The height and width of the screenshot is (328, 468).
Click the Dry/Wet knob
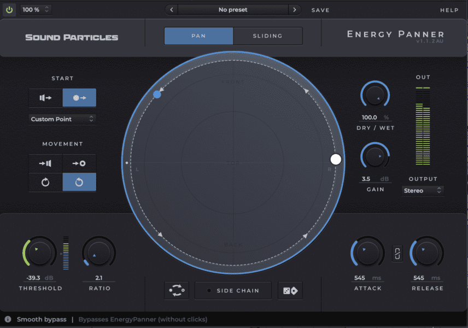(x=375, y=95)
